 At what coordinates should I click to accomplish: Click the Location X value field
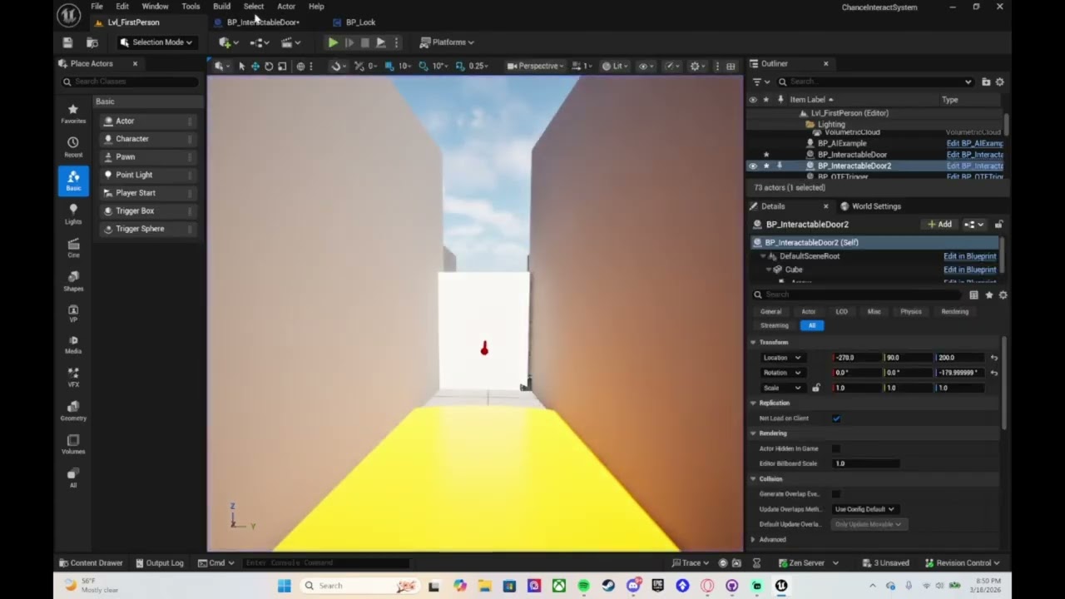point(858,358)
